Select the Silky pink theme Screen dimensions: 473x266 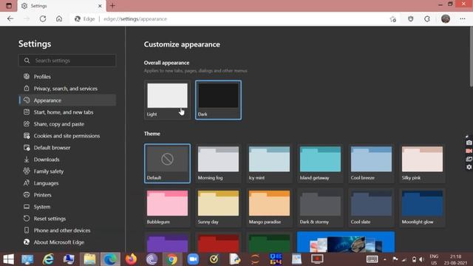click(x=422, y=163)
